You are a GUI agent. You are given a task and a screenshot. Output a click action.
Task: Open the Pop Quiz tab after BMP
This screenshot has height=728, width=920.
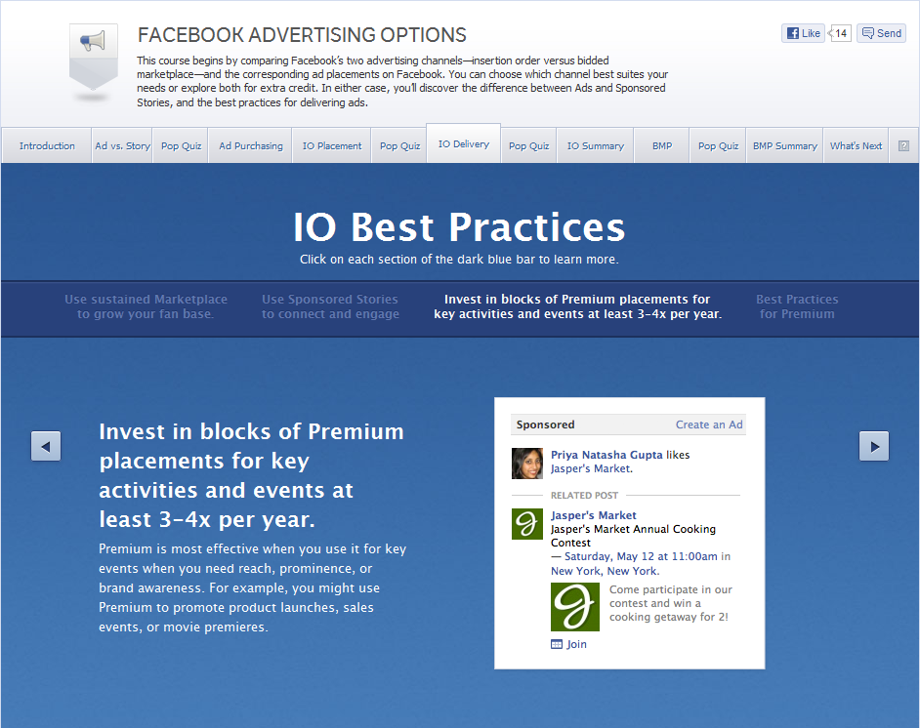pos(718,146)
